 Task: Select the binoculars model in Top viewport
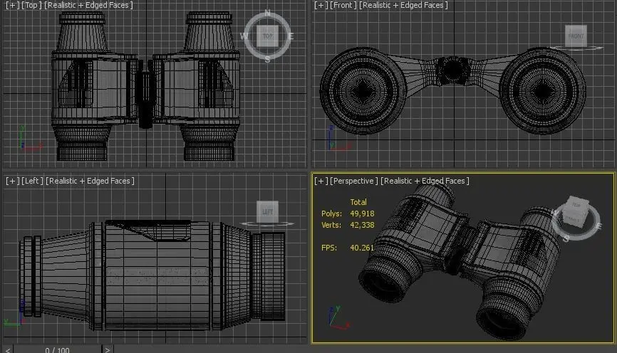click(x=145, y=87)
